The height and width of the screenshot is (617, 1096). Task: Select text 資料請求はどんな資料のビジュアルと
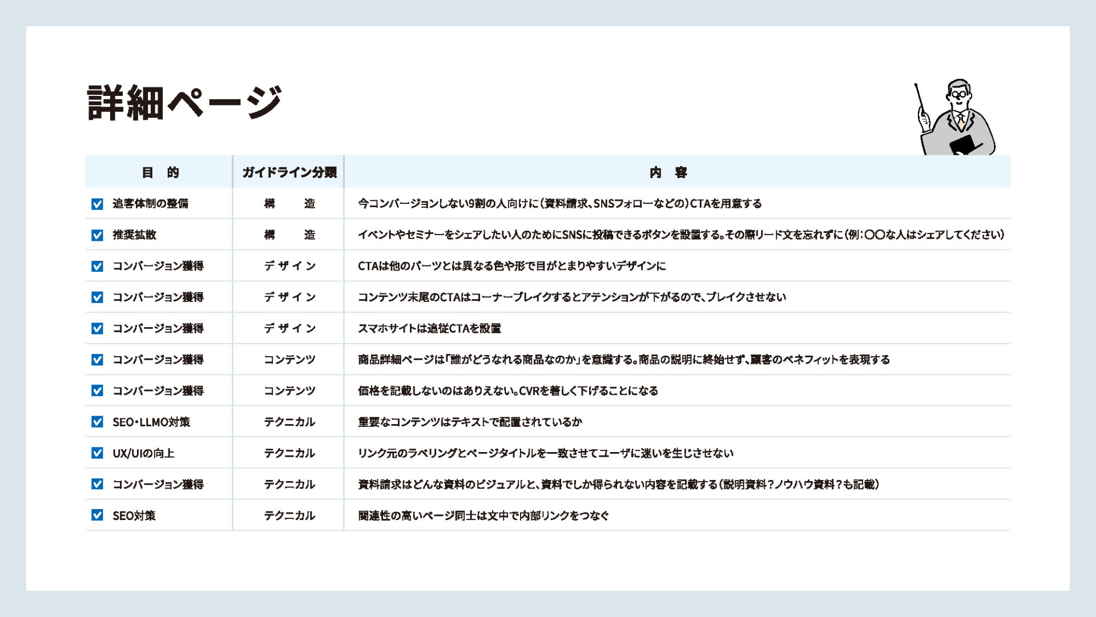coord(446,485)
